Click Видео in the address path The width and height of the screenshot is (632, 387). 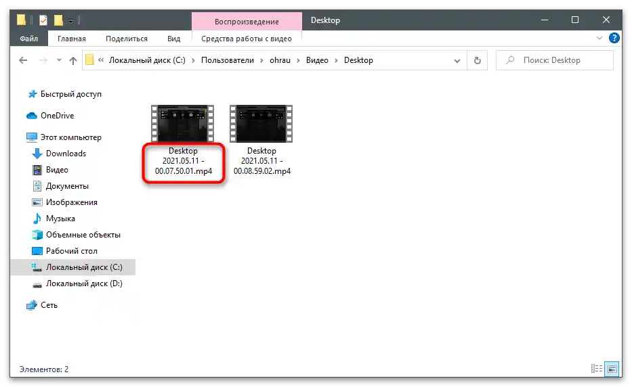click(x=317, y=60)
